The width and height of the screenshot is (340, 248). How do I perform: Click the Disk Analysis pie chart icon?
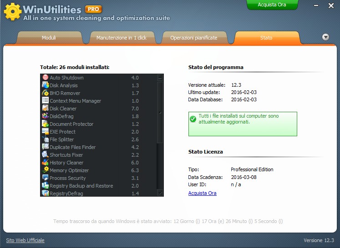[x=46, y=85]
